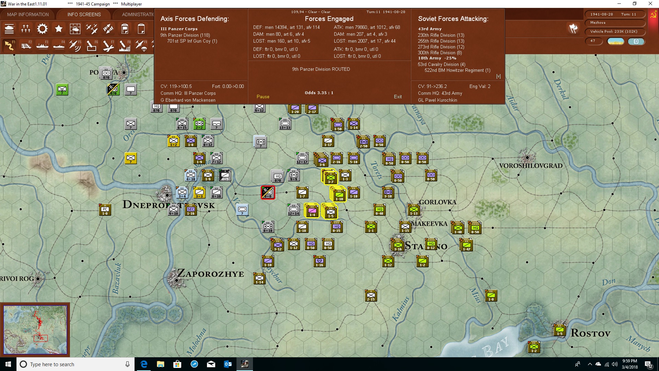Open 701st SP Inf Gun Coy entry
Screen dimensions: 659x371
pos(192,41)
